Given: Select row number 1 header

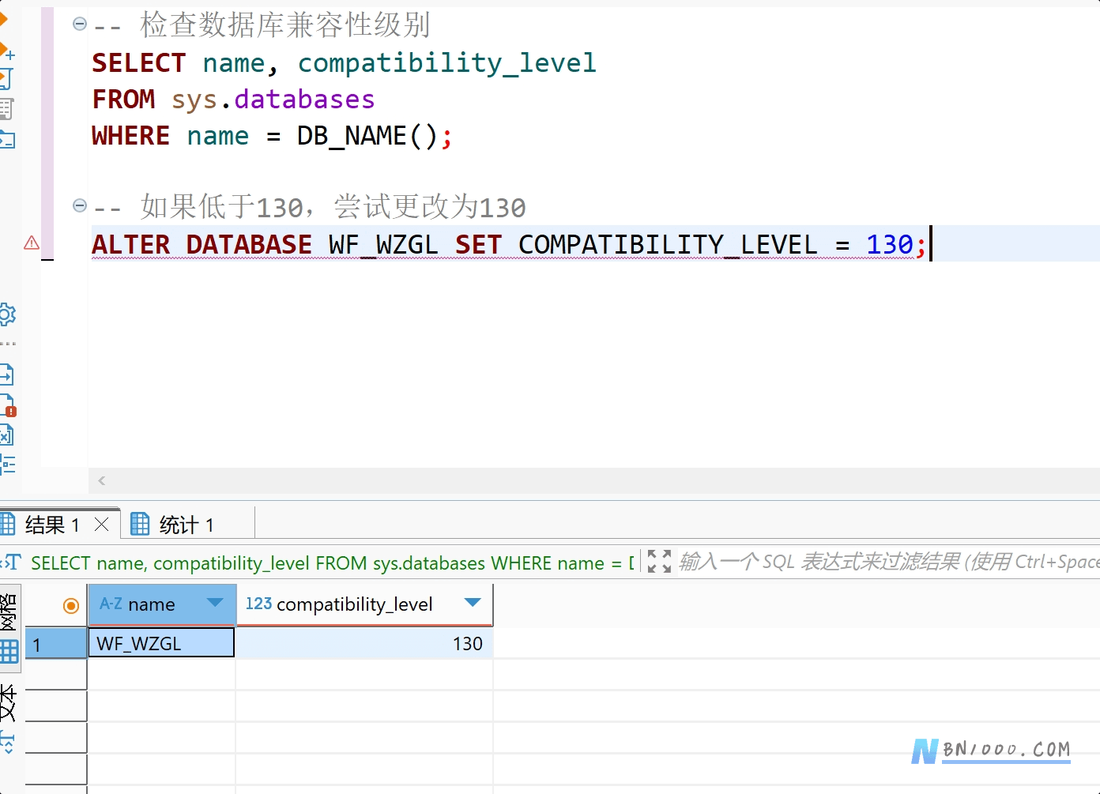Looking at the screenshot, I should [x=56, y=644].
